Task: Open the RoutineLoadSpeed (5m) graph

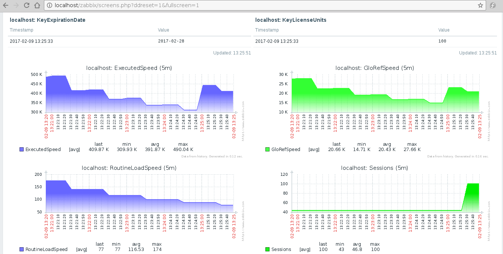Action: pyautogui.click(x=140, y=195)
